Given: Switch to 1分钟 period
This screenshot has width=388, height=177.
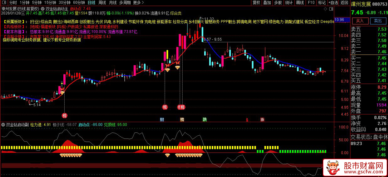Looking at the screenshot, I should point(25,3).
